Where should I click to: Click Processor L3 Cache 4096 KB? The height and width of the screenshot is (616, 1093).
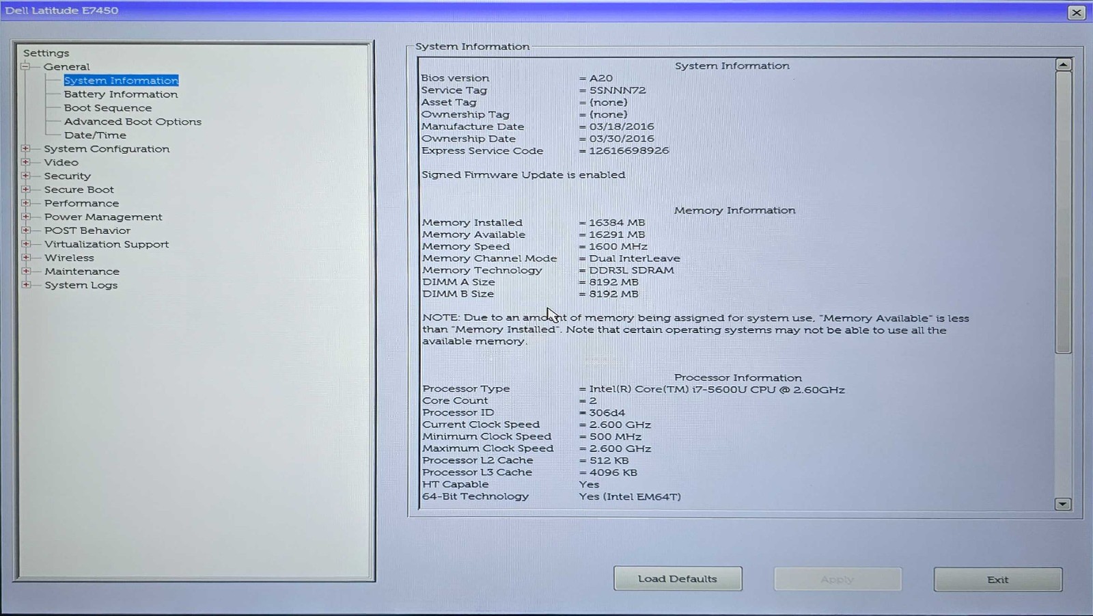tap(613, 472)
